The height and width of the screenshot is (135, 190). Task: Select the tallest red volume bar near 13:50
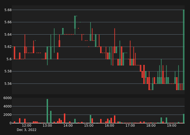pos(65,118)
